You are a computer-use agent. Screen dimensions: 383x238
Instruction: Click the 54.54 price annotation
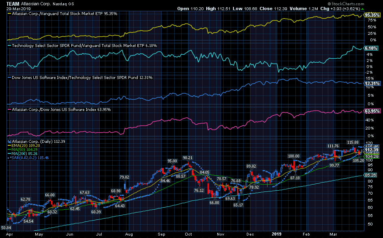point(28,221)
